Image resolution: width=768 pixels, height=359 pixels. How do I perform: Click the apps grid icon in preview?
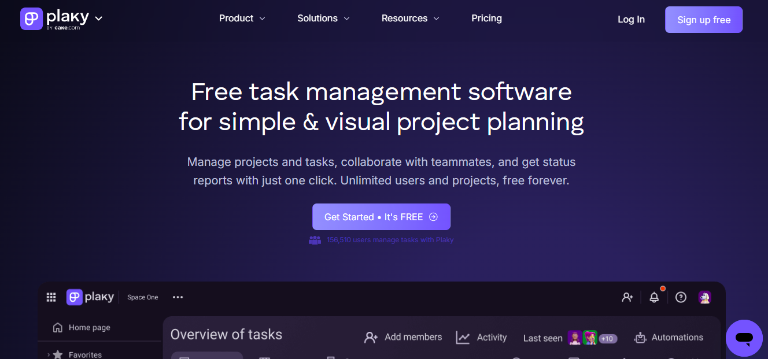coord(51,297)
